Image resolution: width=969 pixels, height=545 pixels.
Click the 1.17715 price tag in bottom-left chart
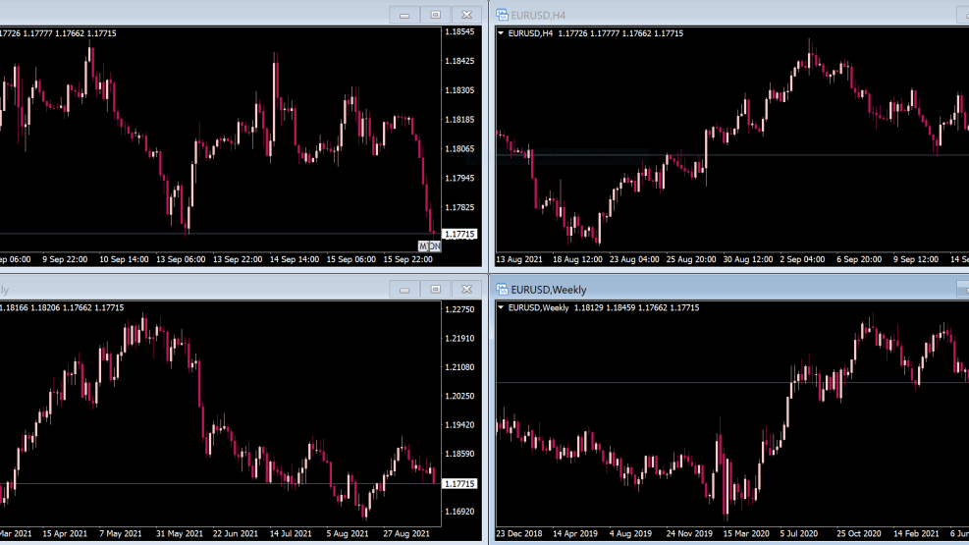[459, 484]
